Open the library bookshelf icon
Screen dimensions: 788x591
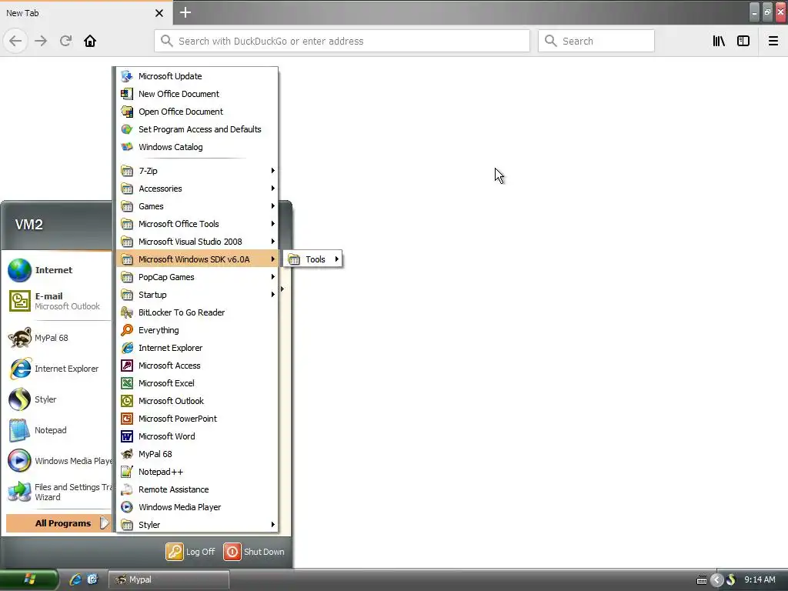(719, 41)
